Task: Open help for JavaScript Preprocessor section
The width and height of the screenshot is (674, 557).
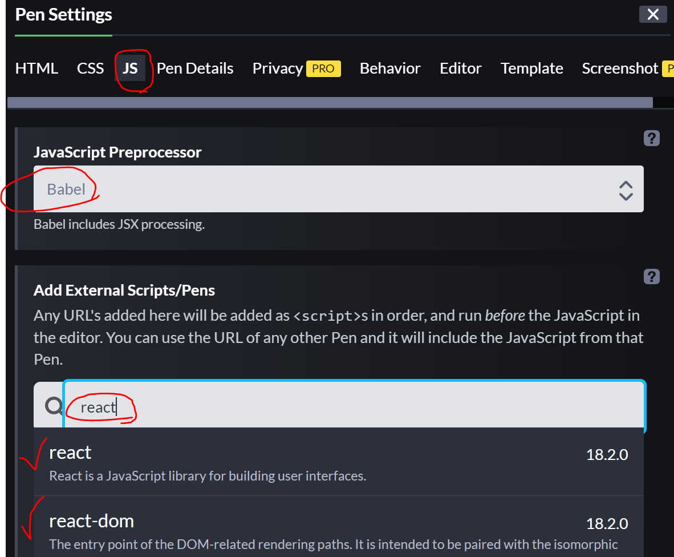Action: [651, 139]
